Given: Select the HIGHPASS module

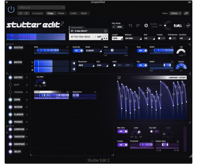Looking at the screenshot, I should [x=19, y=144].
